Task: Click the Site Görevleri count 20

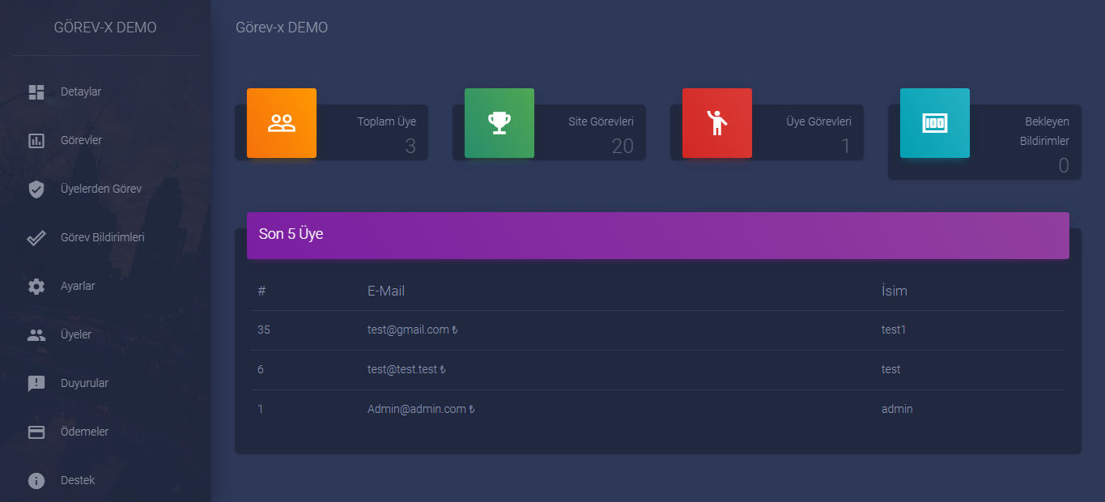Action: (623, 147)
